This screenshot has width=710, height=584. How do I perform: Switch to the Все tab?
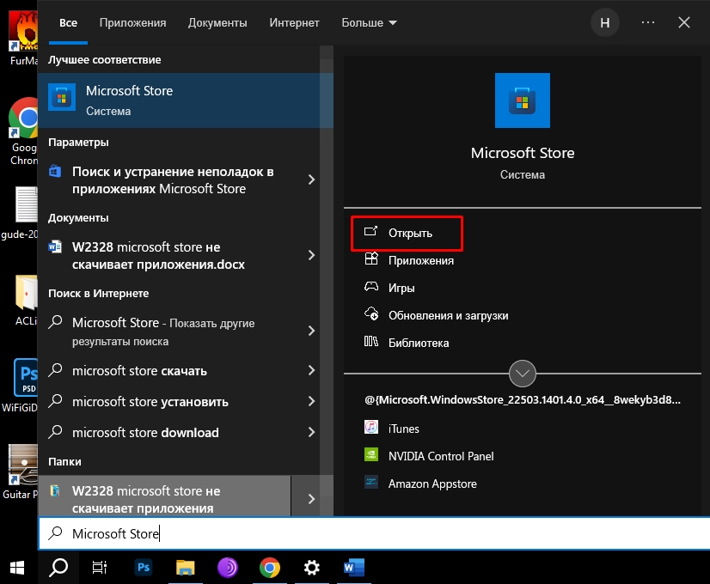pos(69,22)
